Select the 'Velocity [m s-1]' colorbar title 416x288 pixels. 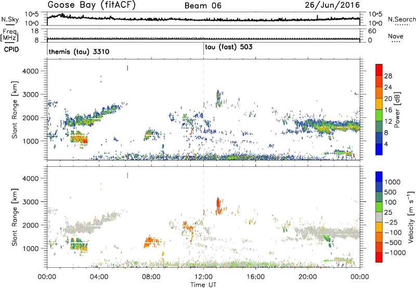[x=411, y=217]
